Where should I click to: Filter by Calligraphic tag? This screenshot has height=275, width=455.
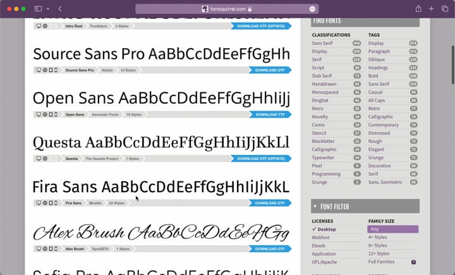[x=380, y=116]
